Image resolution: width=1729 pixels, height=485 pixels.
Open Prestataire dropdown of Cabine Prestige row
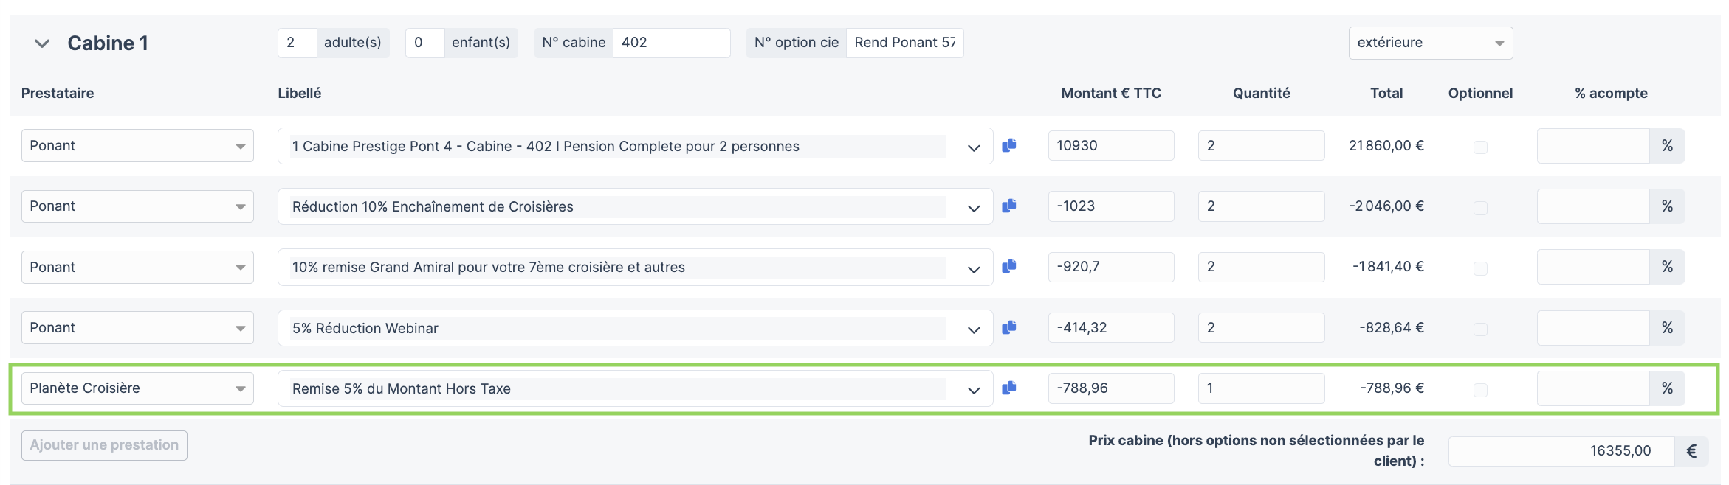click(137, 146)
